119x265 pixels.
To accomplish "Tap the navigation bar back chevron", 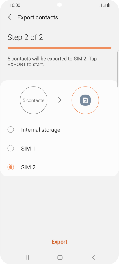I will [93, 257].
